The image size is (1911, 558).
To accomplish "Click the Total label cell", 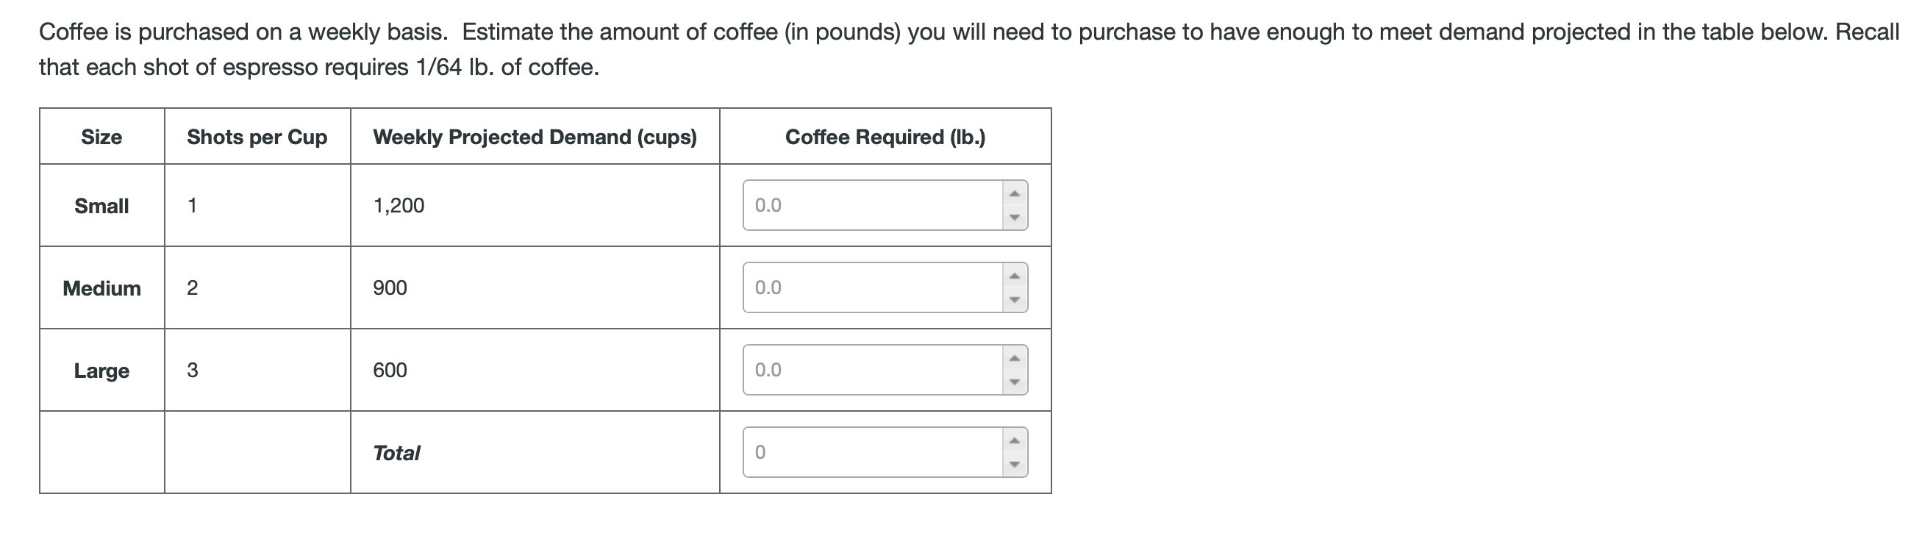I will 398,454.
